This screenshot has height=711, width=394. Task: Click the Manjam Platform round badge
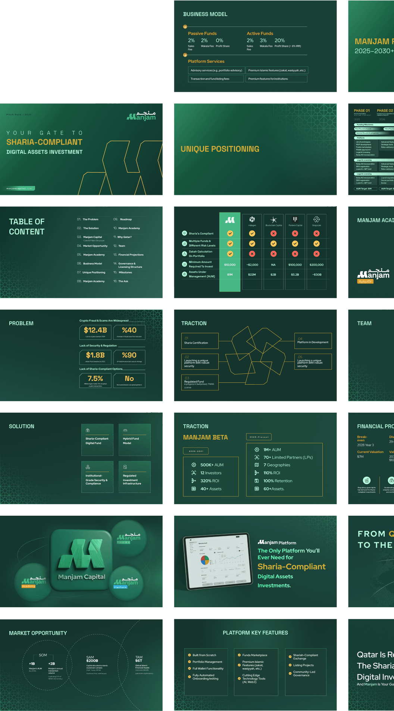[126, 583]
